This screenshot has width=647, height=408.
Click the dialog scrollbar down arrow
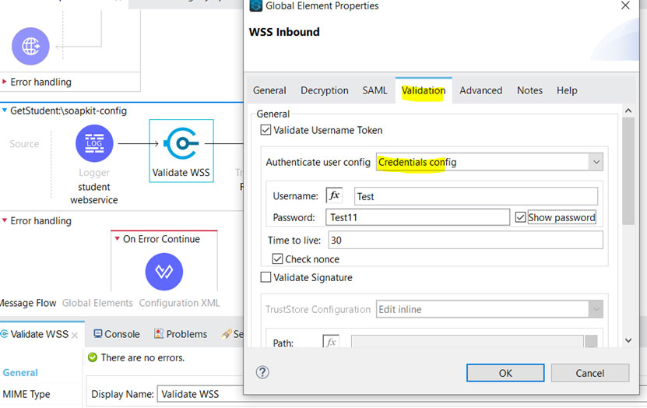628,340
